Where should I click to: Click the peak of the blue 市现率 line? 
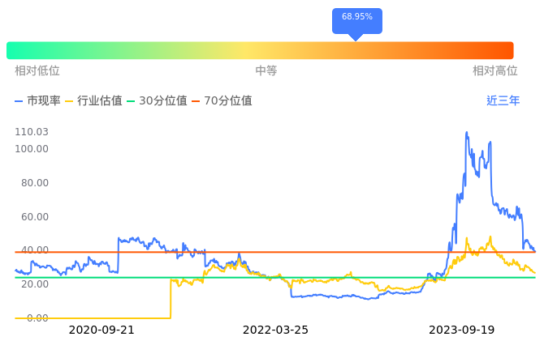point(466,132)
